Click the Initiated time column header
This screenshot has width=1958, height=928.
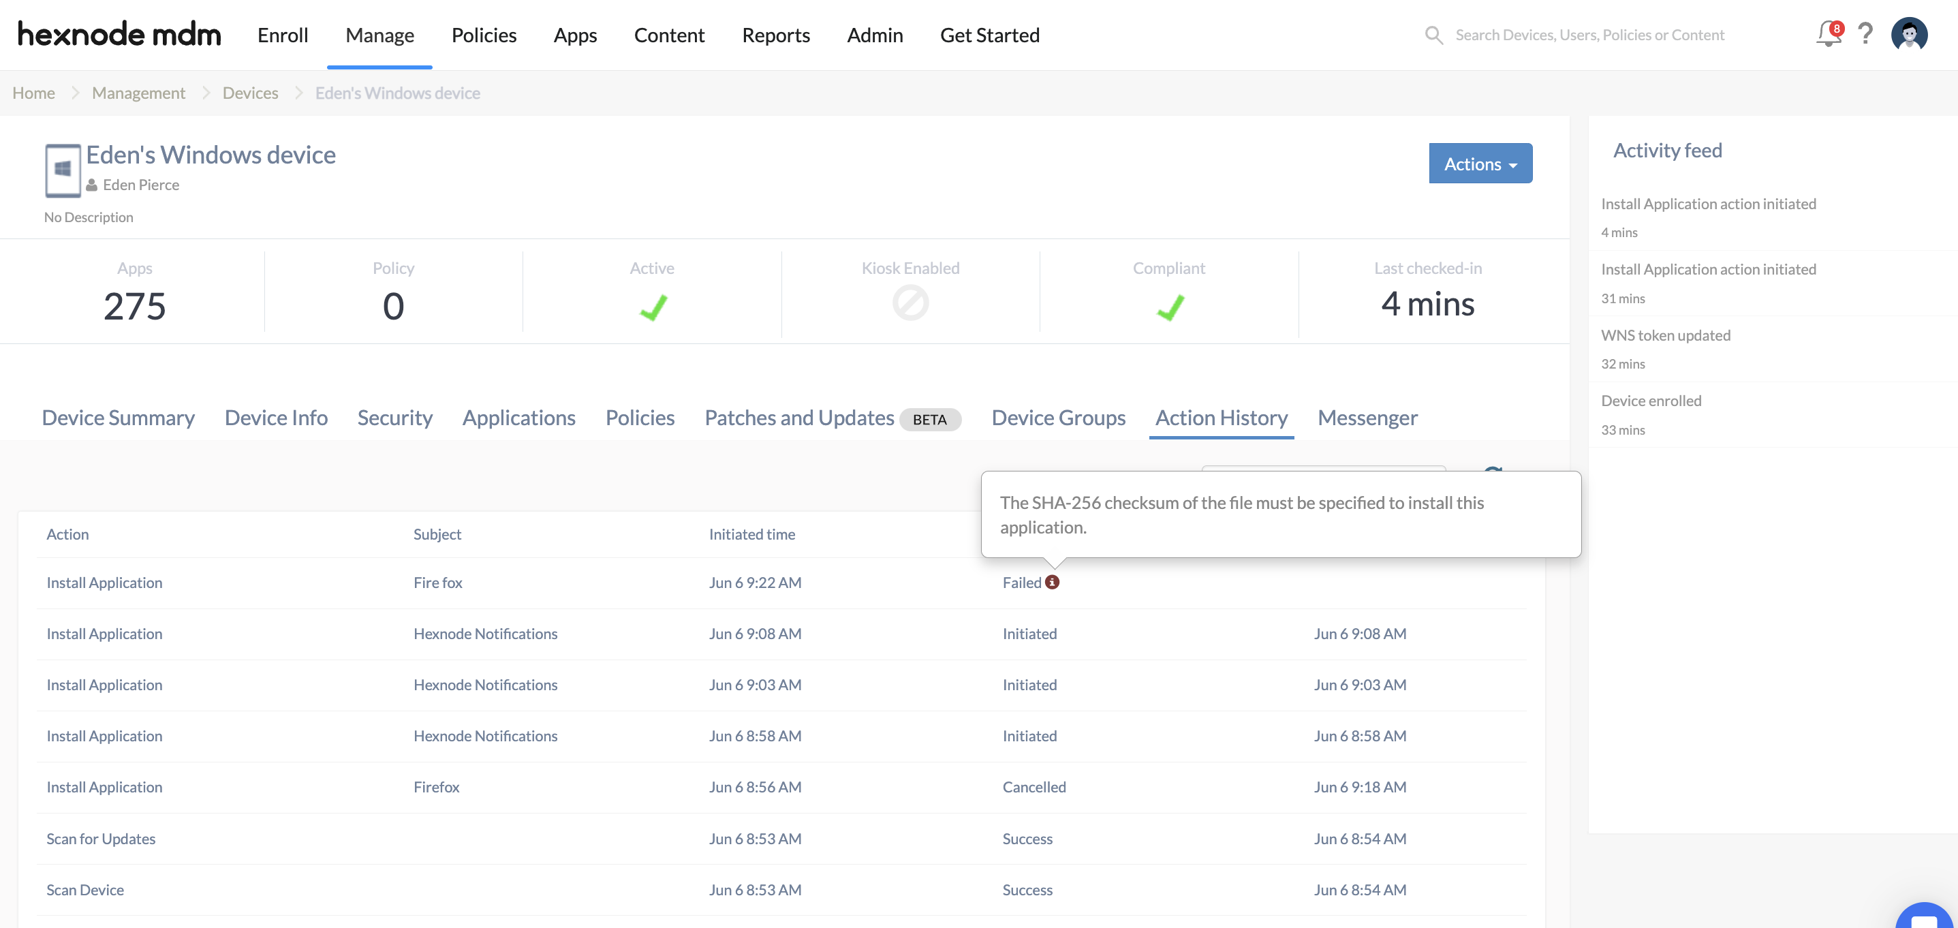coord(751,533)
